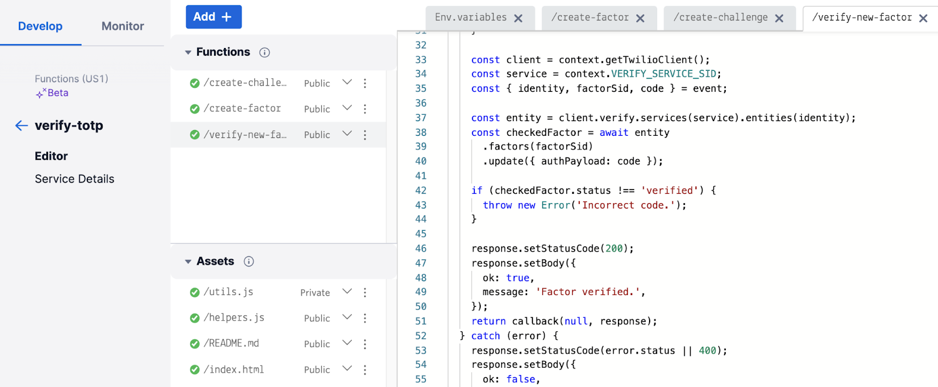Click green check status icon for /index.html
Image resolution: width=938 pixels, height=387 pixels.
click(195, 369)
